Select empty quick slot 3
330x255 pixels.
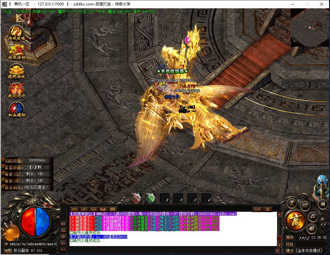point(165,198)
